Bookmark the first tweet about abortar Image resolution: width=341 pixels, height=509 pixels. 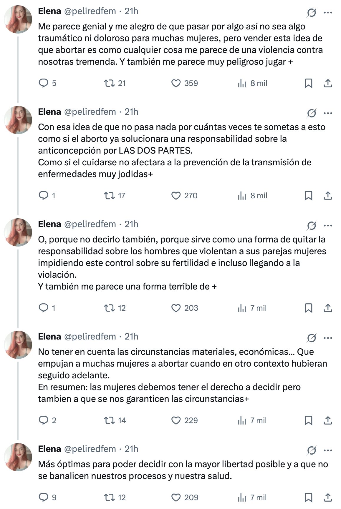tap(308, 83)
